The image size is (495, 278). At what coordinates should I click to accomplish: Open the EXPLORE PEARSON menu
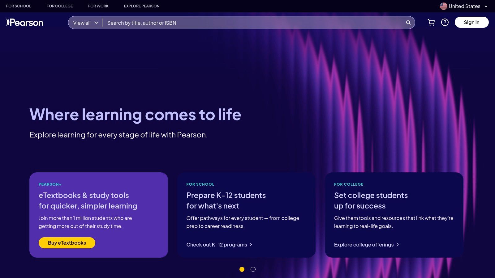(x=141, y=6)
